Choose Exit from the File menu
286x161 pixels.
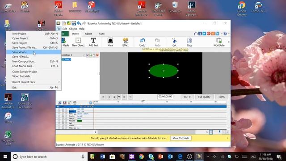pos(34,88)
